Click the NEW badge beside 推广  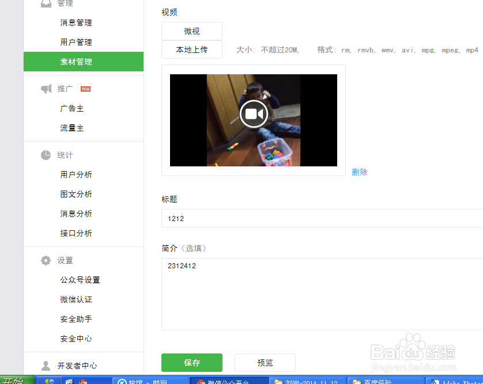[85, 88]
